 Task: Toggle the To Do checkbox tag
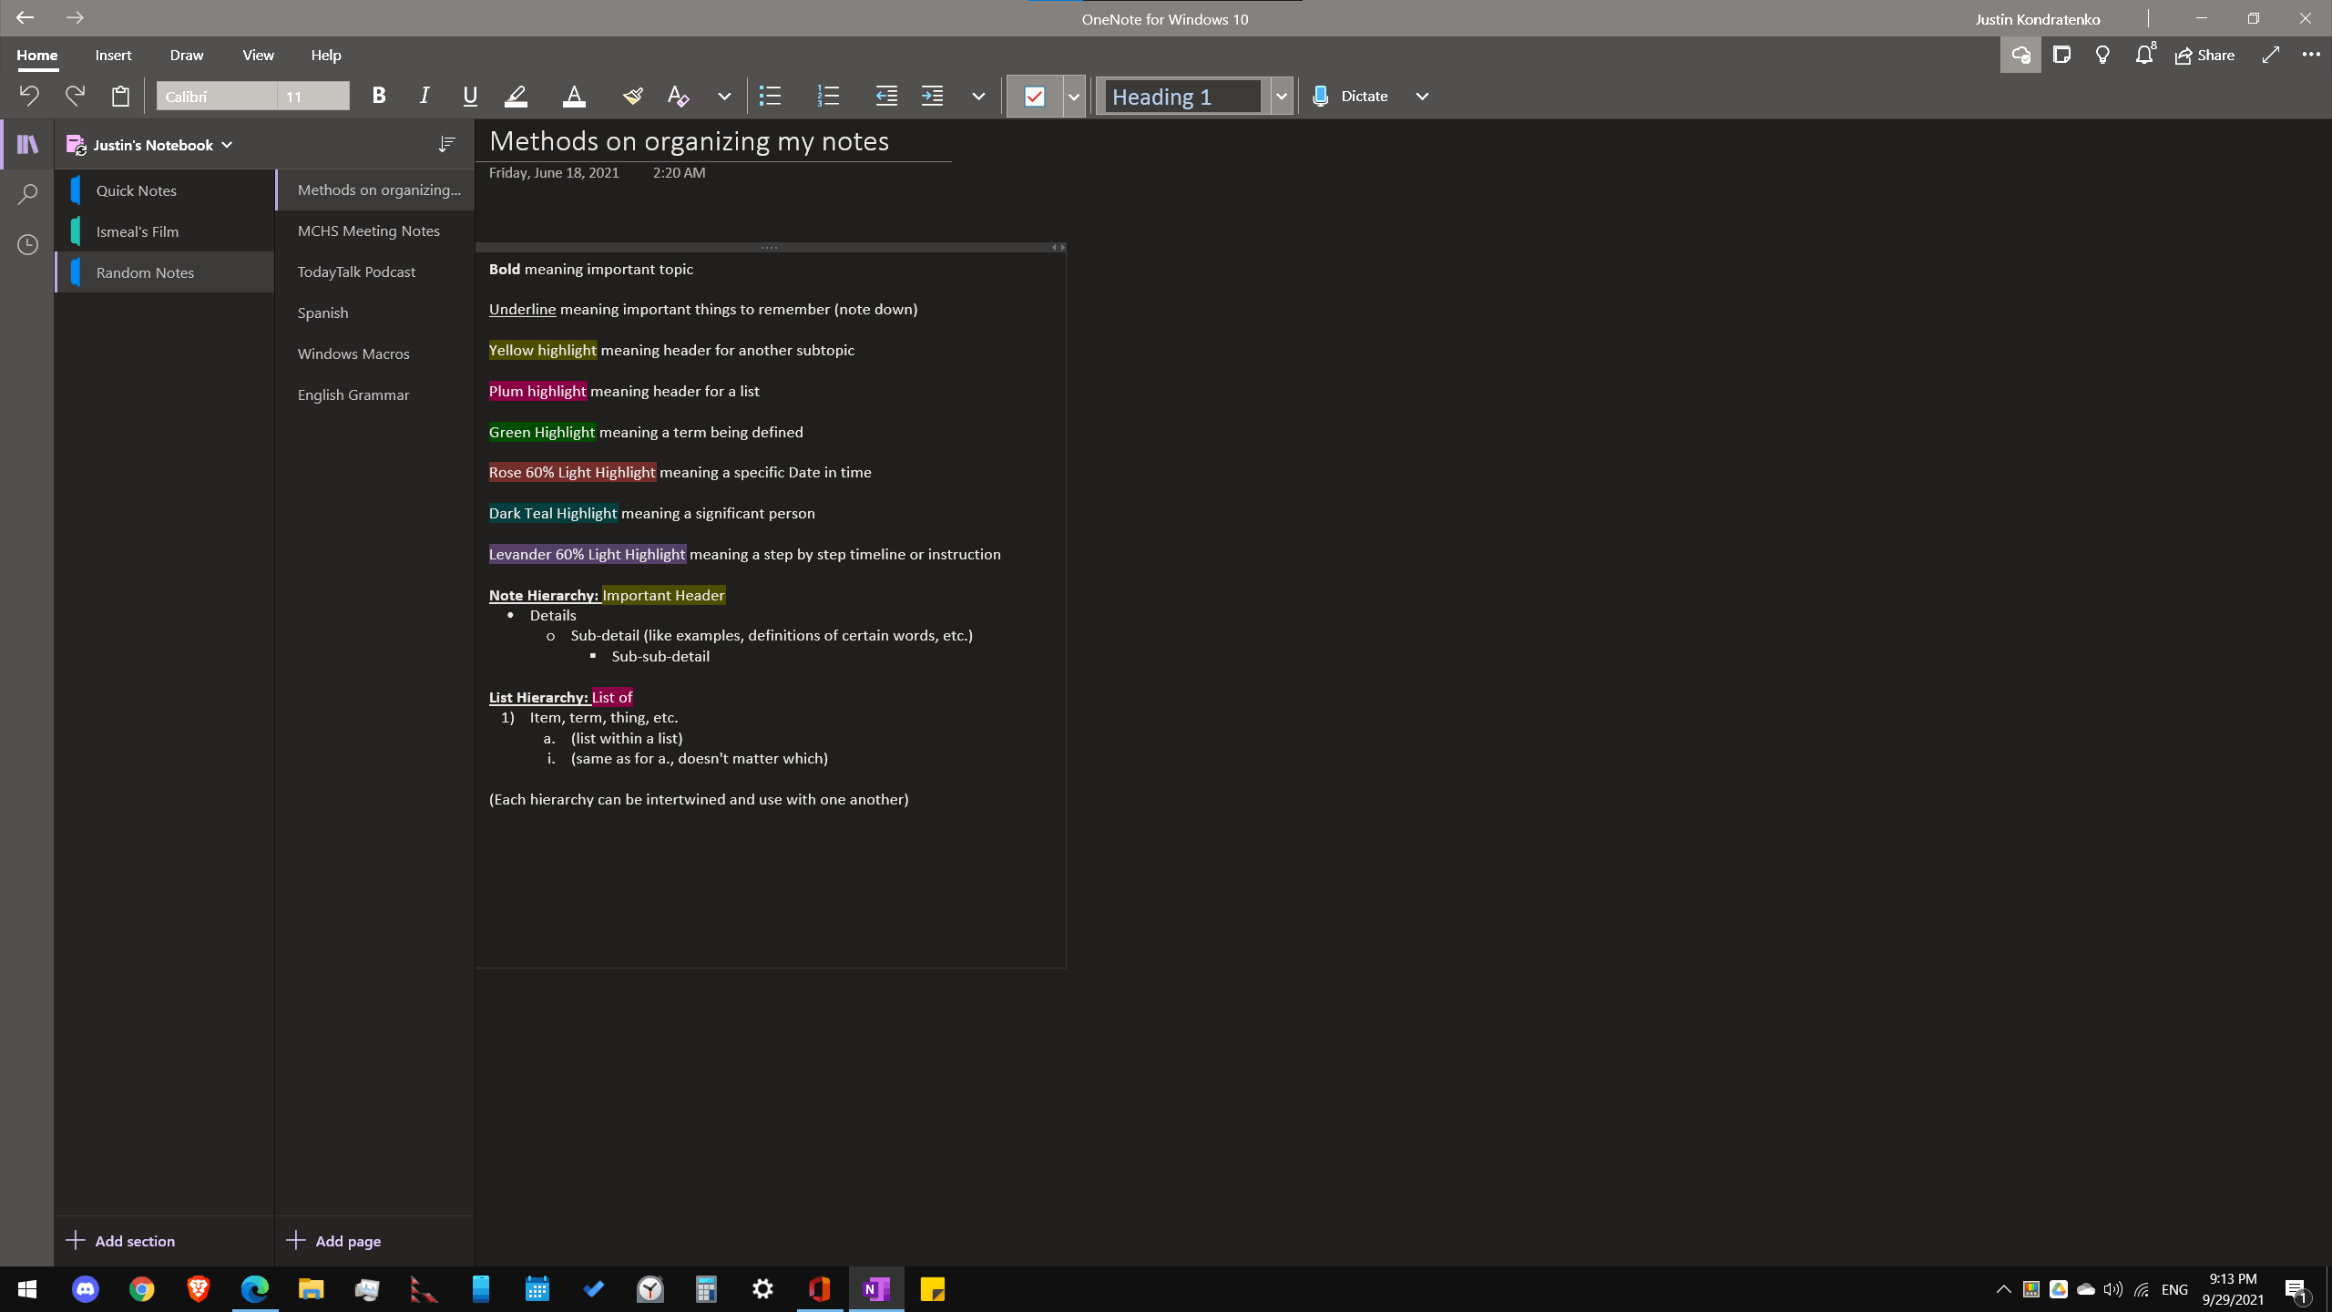(x=1035, y=96)
